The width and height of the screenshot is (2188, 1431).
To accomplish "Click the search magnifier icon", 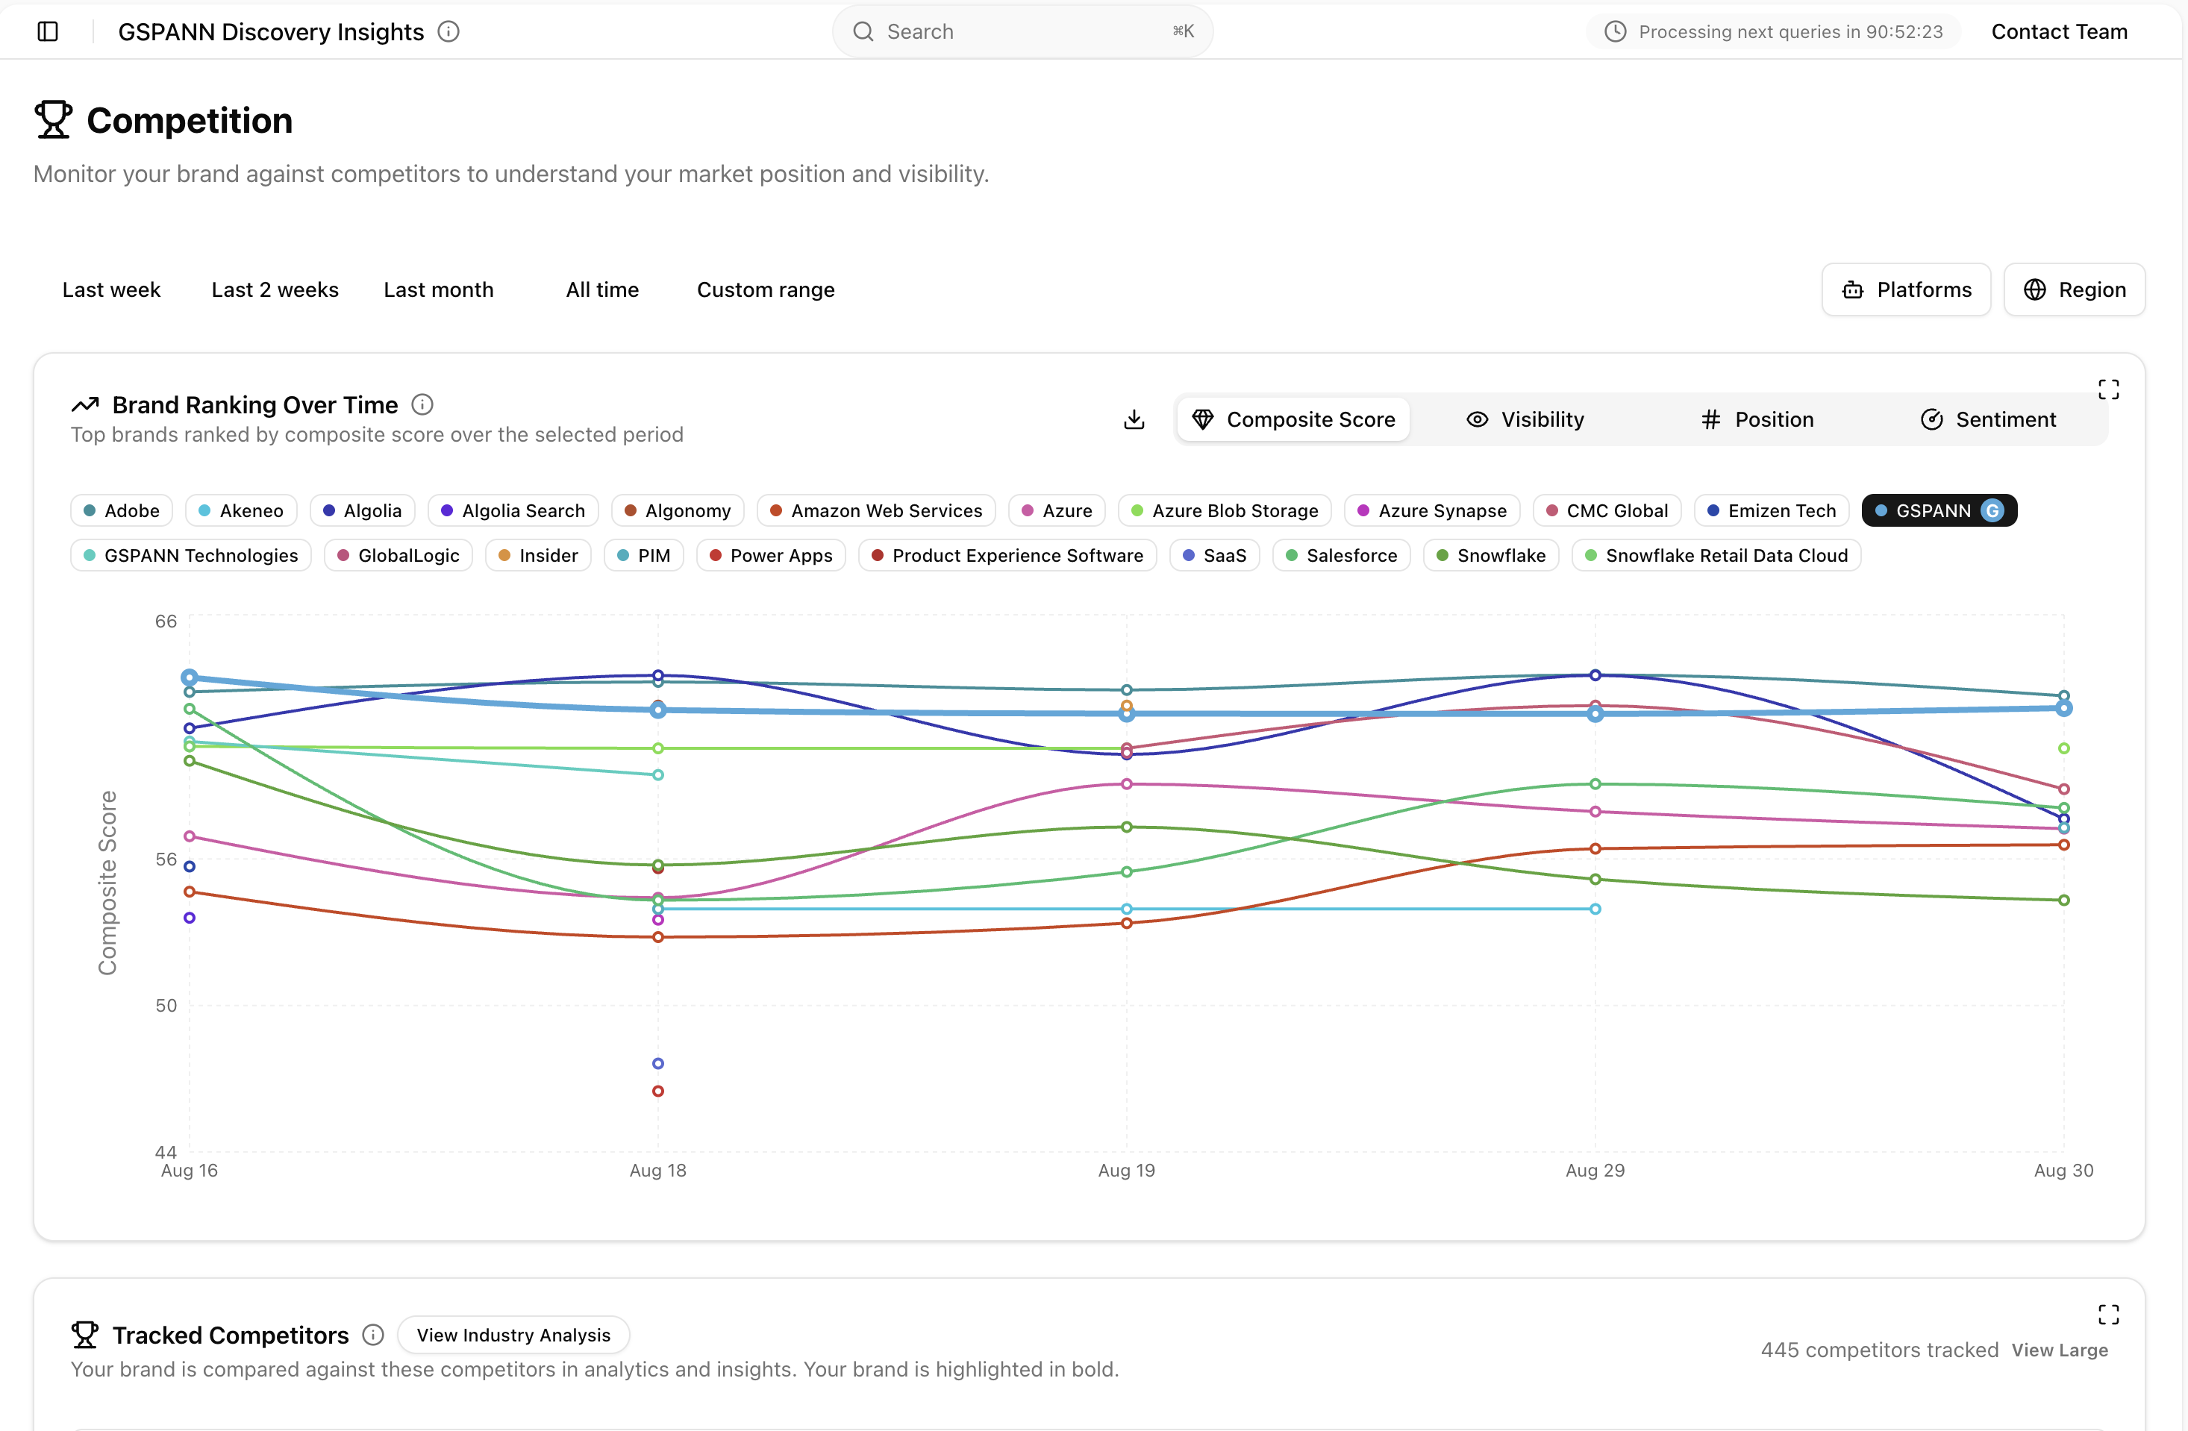I will 863,31.
